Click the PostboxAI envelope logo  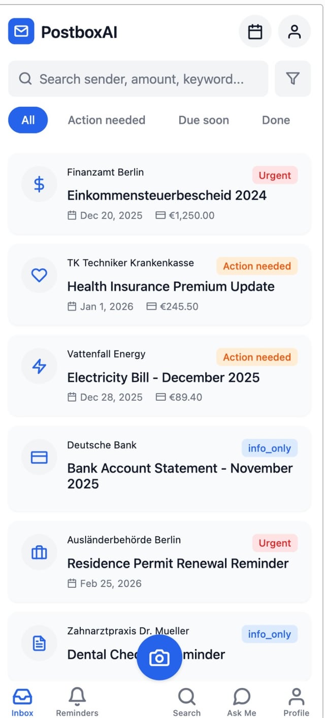(x=21, y=32)
